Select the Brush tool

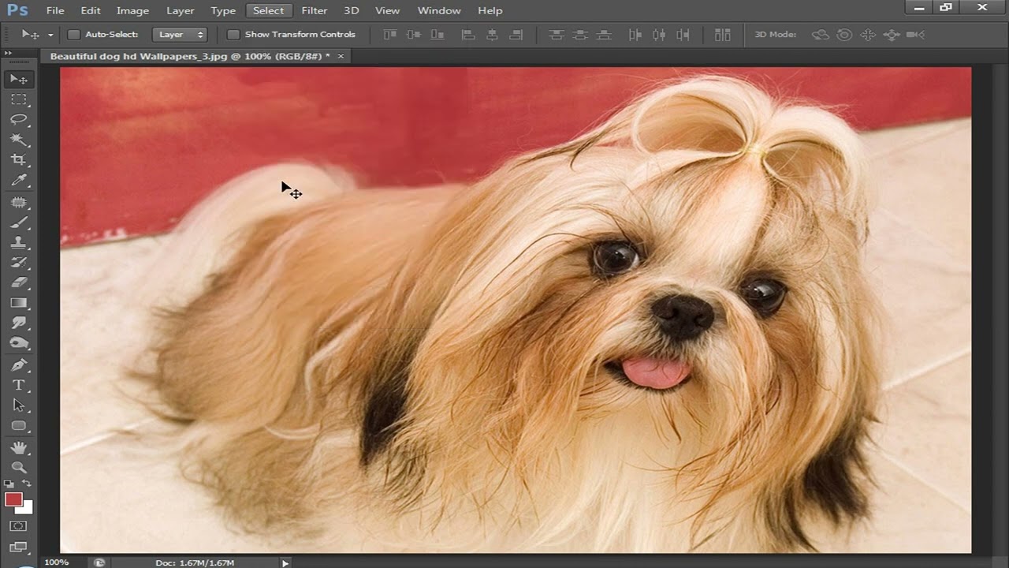click(18, 222)
